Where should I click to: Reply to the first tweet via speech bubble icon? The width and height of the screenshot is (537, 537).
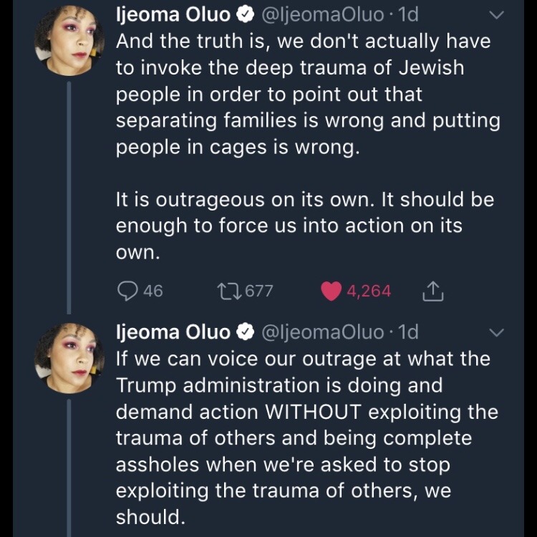click(x=129, y=291)
